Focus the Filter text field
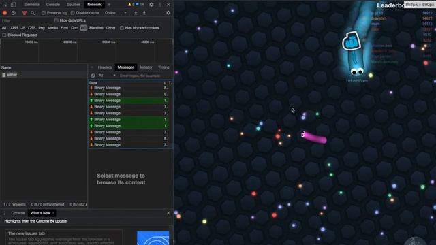Viewport: 436px width, 245px height. pyautogui.click(x=27, y=20)
